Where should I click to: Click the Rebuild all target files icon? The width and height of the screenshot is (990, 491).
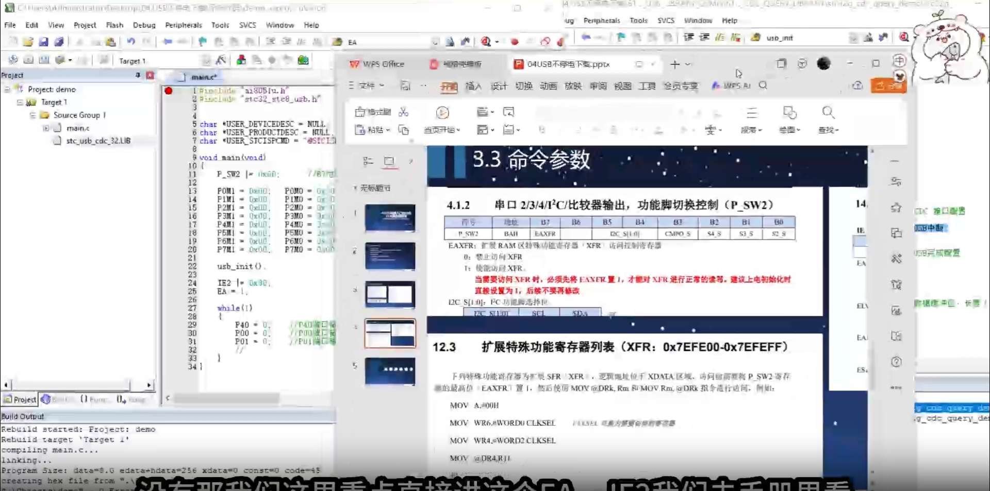pos(44,60)
